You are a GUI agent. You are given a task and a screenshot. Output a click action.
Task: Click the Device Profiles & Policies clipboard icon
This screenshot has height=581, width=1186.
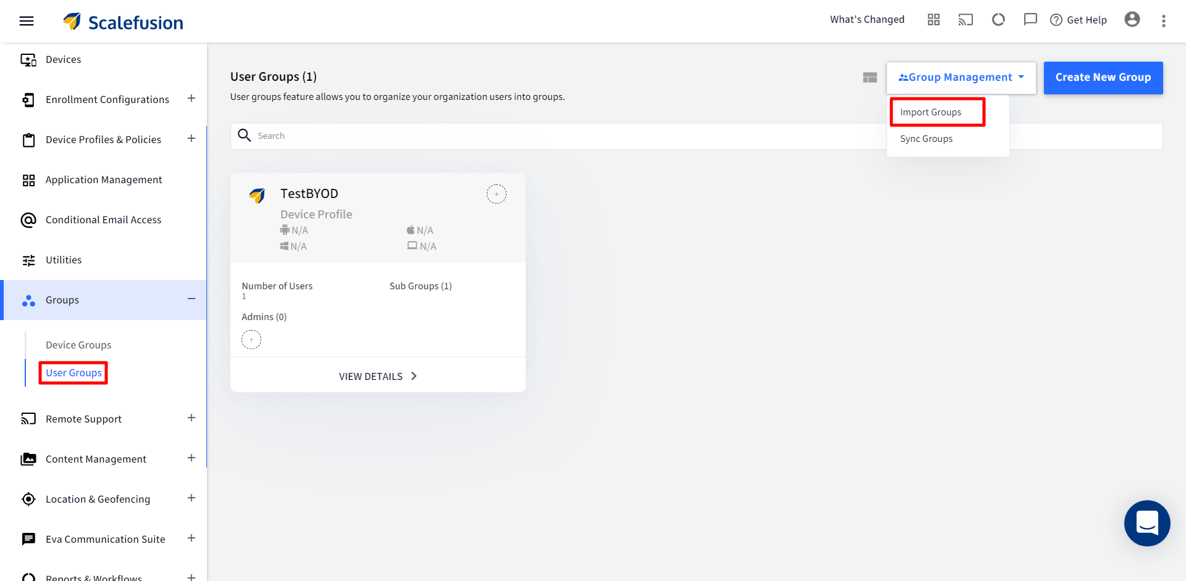[28, 140]
